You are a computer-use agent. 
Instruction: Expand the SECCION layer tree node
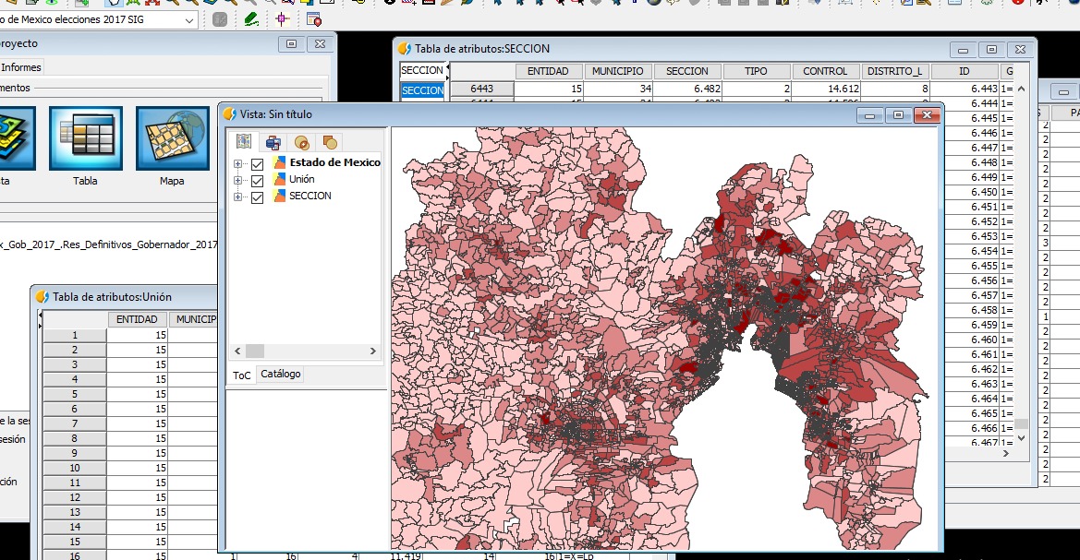238,197
